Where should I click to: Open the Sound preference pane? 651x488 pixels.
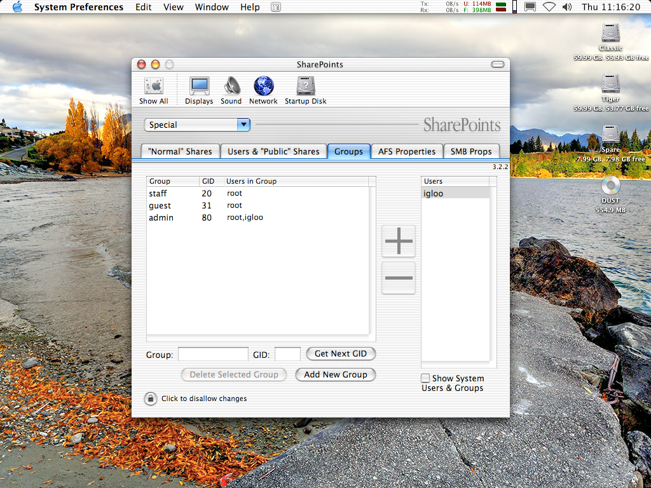pyautogui.click(x=231, y=91)
